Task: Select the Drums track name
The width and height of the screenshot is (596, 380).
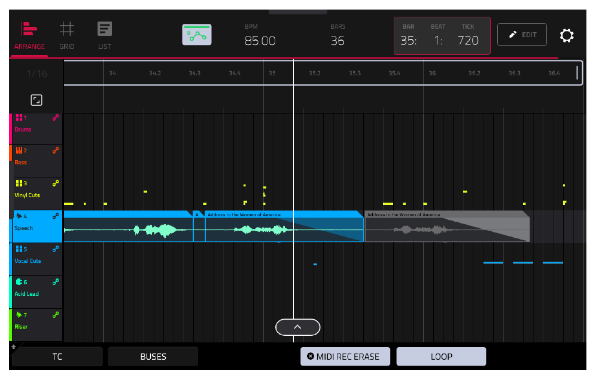Action: (x=23, y=130)
